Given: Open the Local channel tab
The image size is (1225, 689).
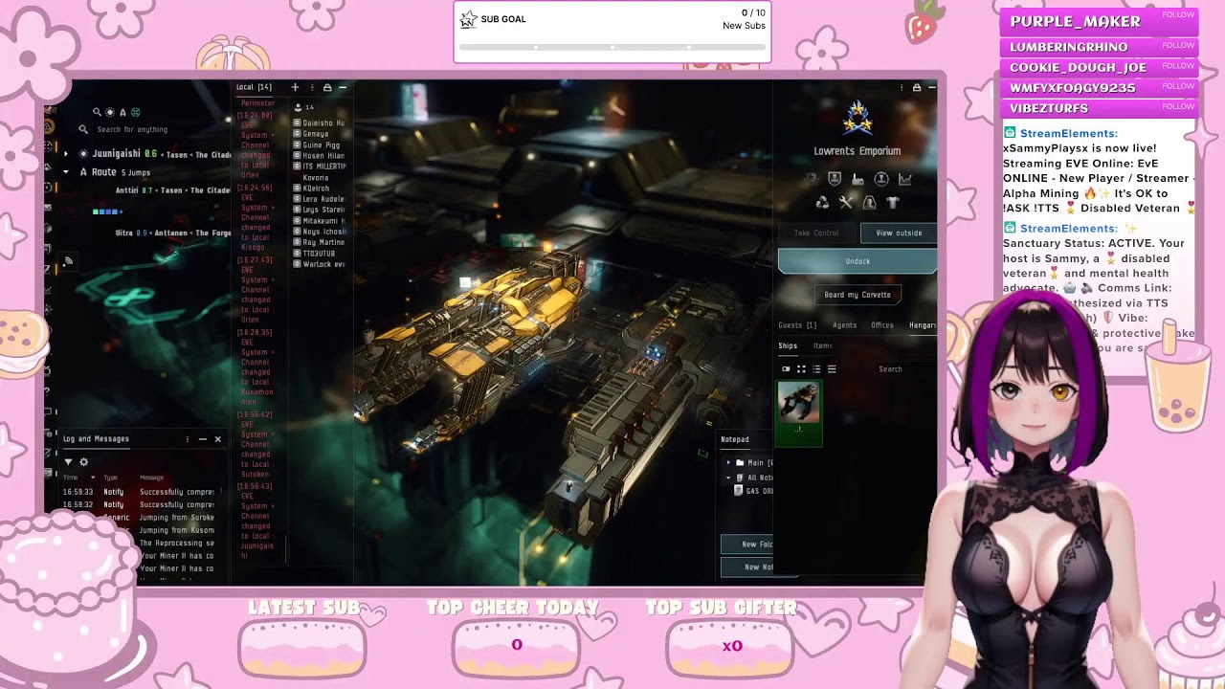Looking at the screenshot, I should (254, 87).
